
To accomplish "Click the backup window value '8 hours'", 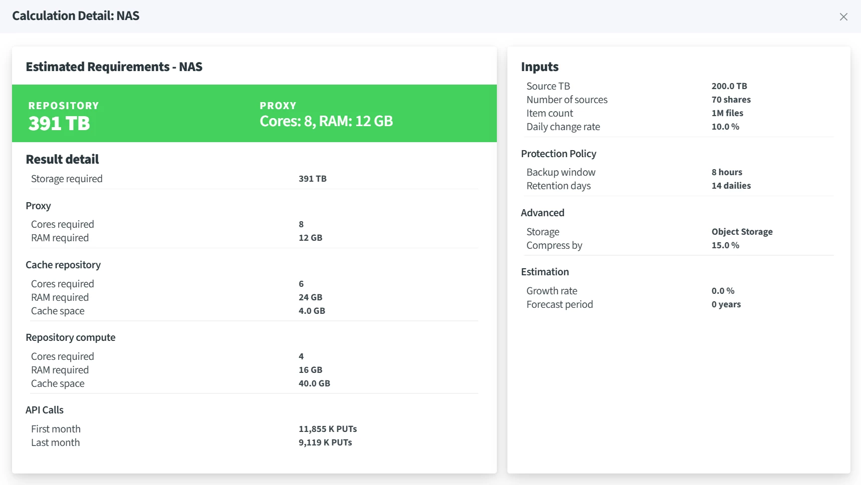I will click(727, 172).
